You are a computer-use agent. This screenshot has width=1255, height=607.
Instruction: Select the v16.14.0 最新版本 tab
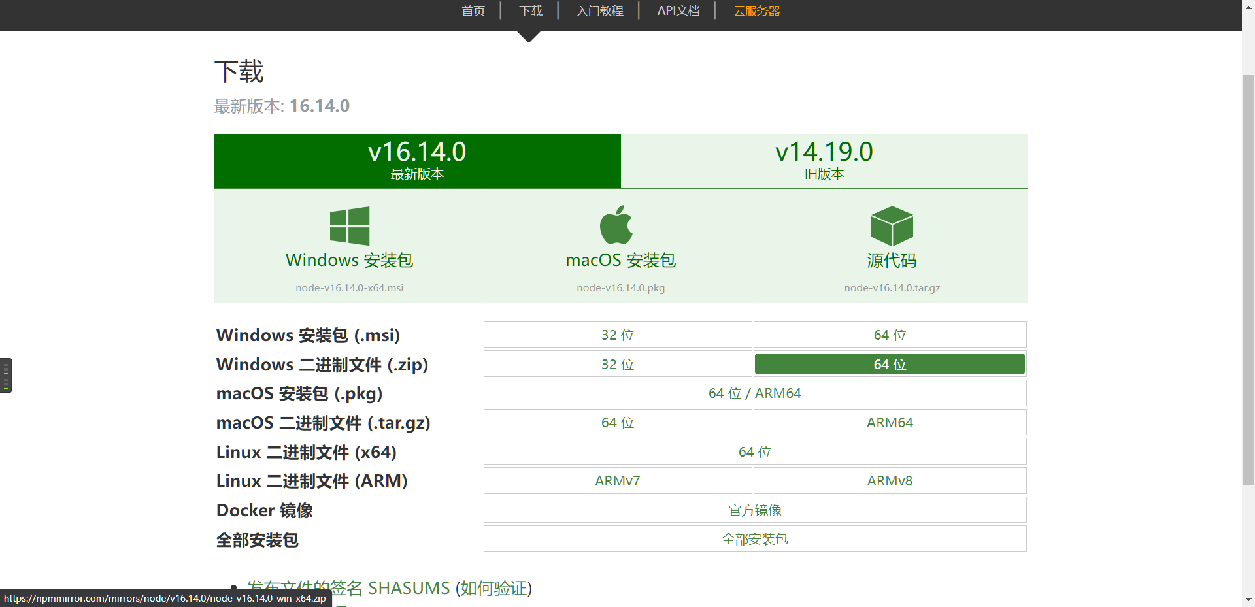[x=417, y=160]
